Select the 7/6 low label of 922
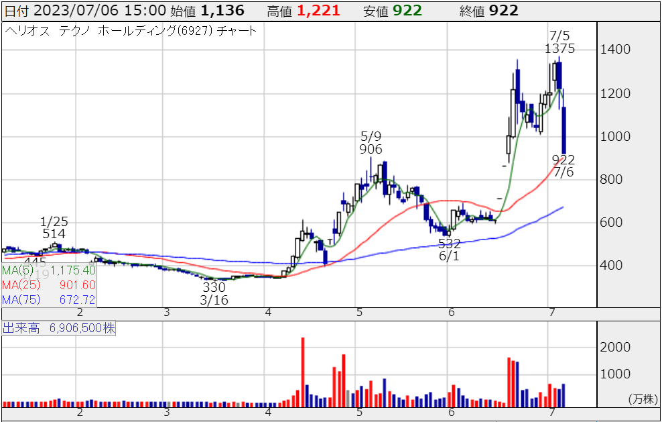 click(564, 160)
